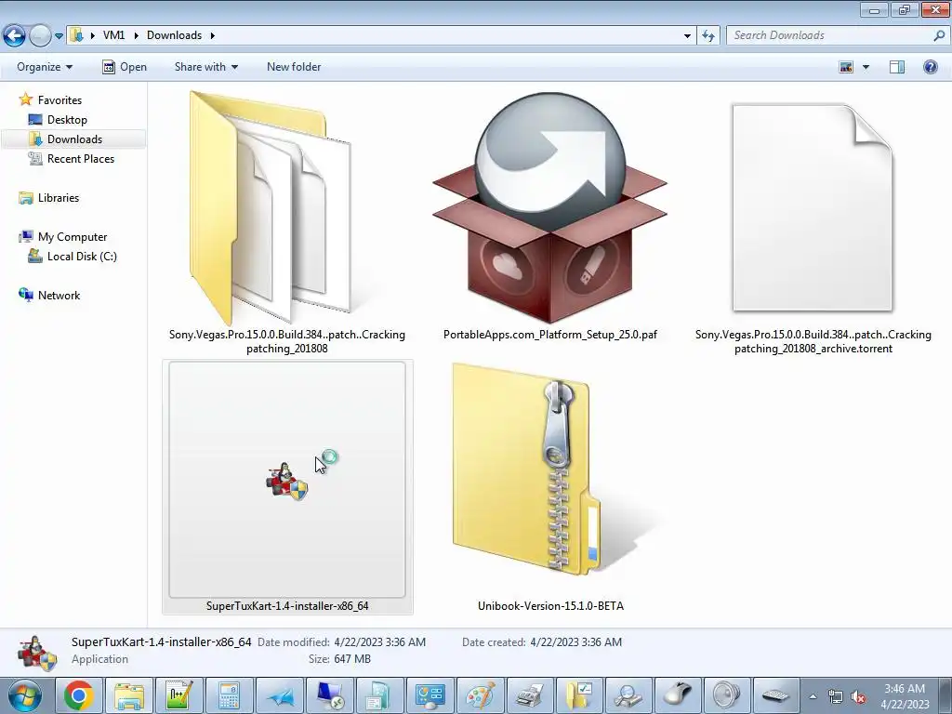Open the speaker sound taskbar icon
This screenshot has height=714, width=952.
[x=726, y=695]
